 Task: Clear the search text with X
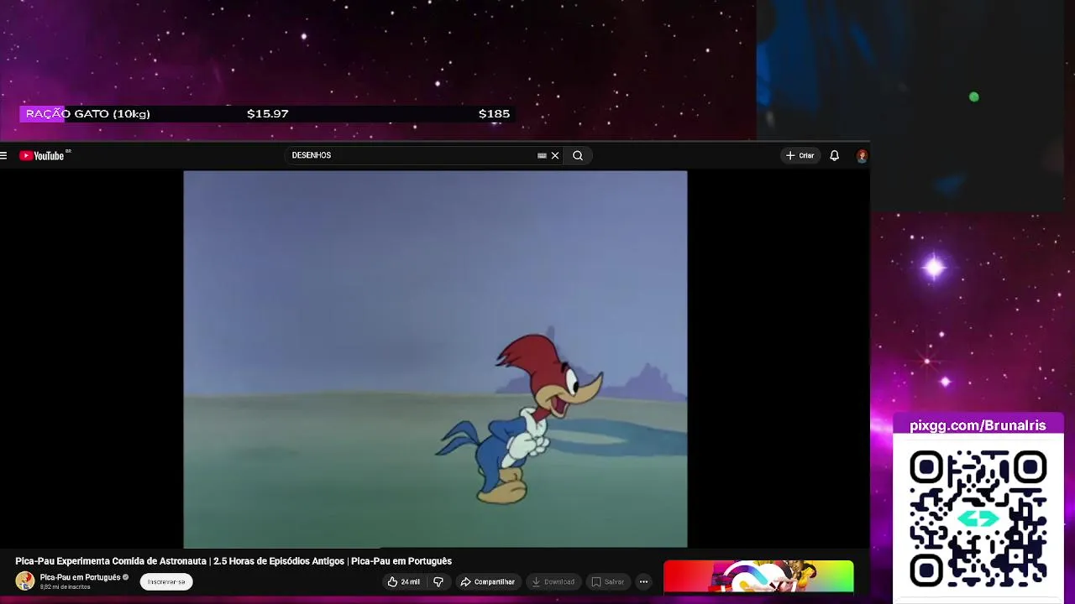[x=555, y=155]
